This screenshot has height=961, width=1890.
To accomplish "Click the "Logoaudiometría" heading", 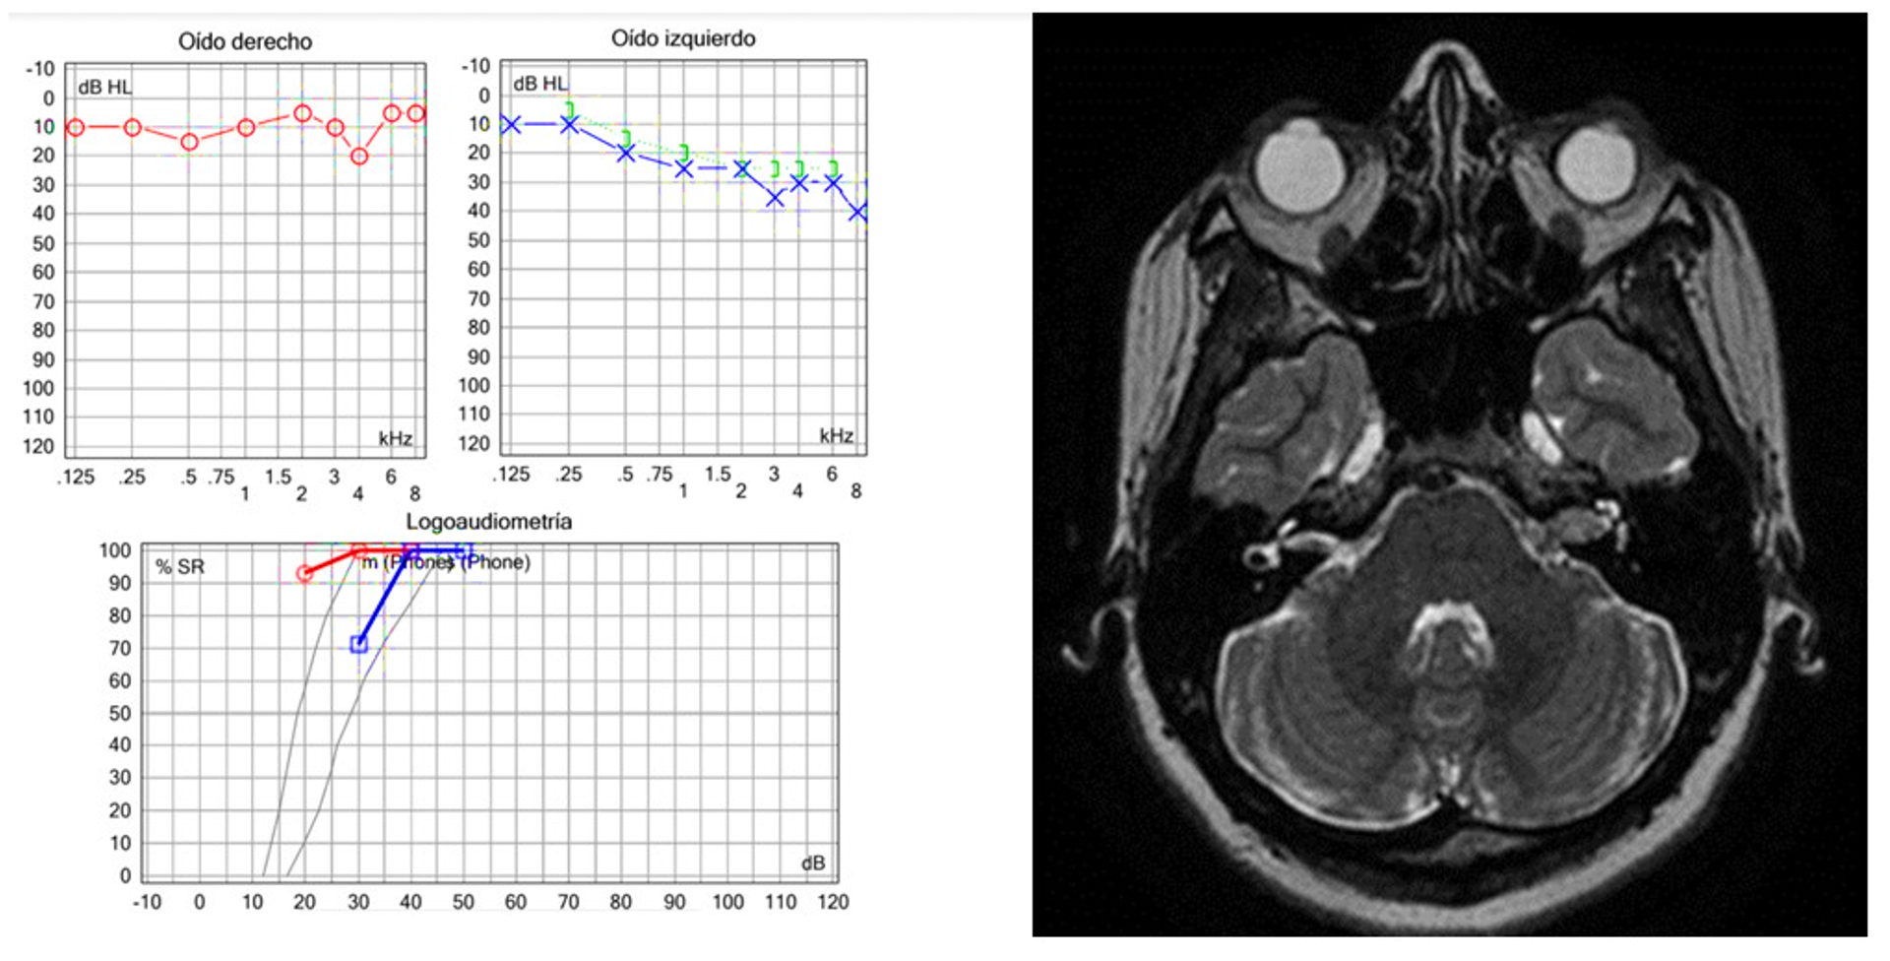I will tap(488, 522).
